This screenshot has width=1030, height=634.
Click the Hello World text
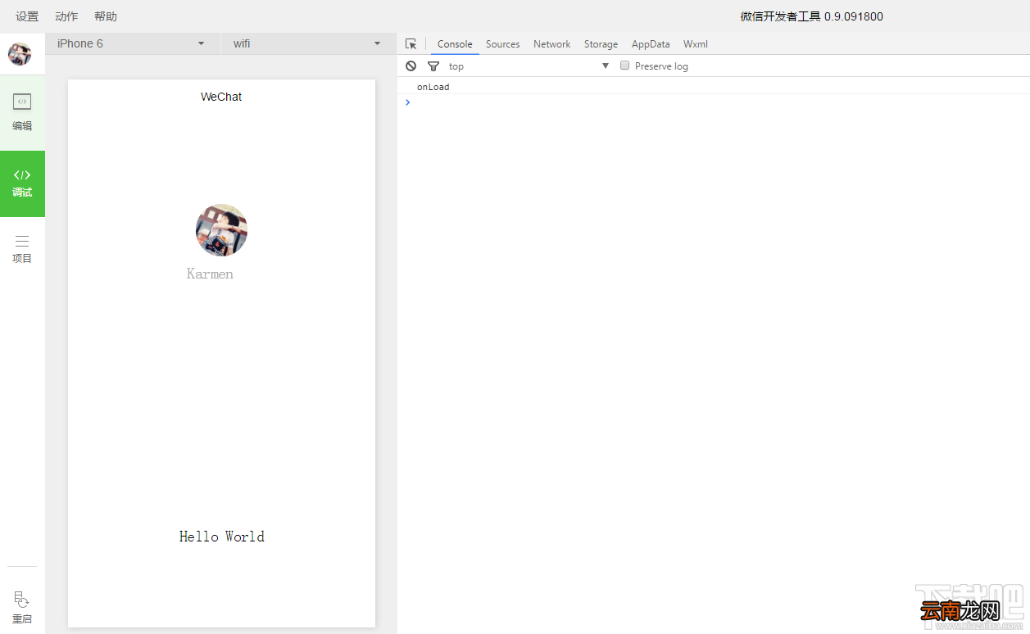(222, 537)
